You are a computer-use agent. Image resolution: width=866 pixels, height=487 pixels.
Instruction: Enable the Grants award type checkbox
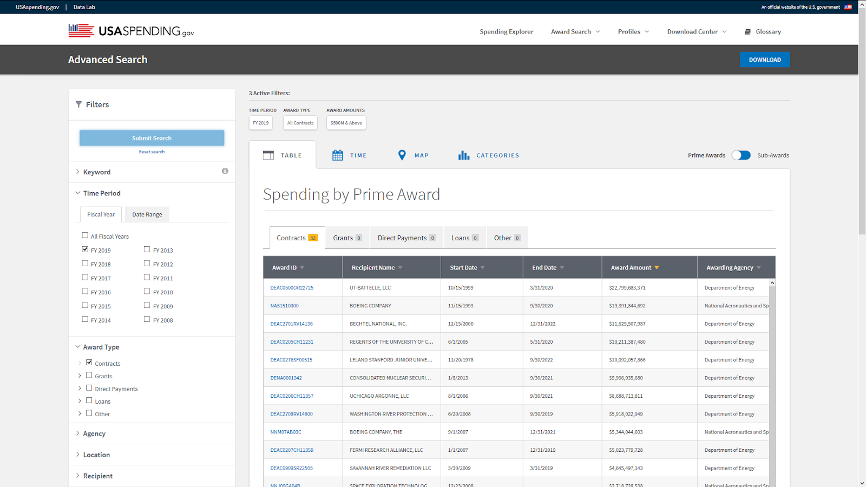point(89,375)
